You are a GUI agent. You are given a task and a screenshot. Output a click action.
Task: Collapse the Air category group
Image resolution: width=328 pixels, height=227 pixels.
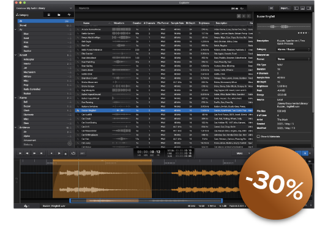[16, 30]
